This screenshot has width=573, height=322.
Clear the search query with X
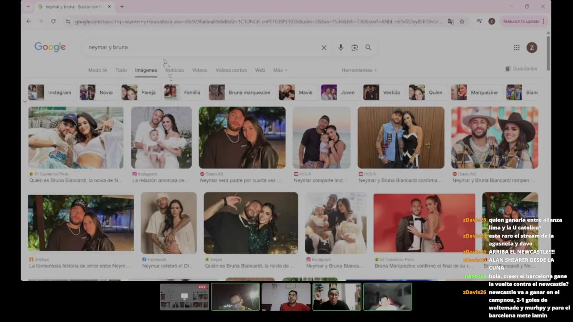pos(324,47)
